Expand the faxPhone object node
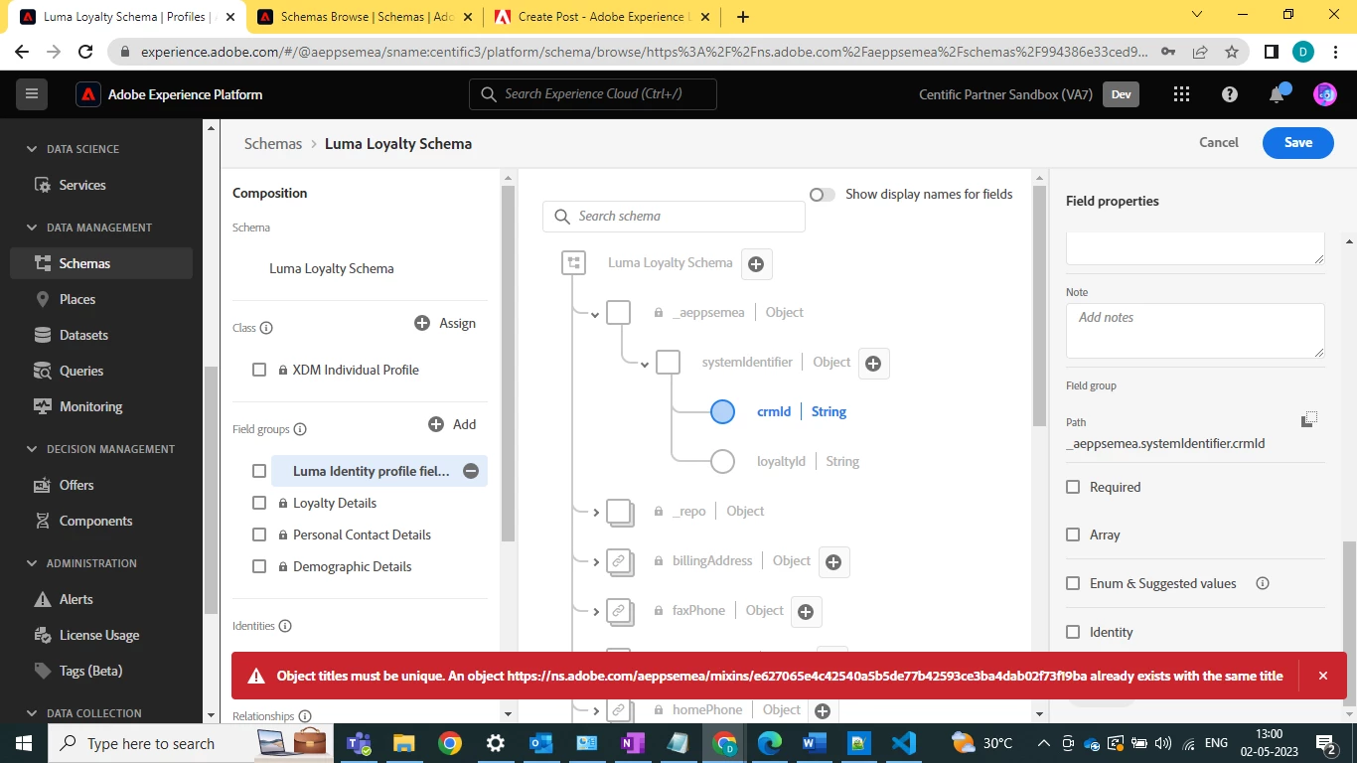The image size is (1357, 763). (596, 612)
